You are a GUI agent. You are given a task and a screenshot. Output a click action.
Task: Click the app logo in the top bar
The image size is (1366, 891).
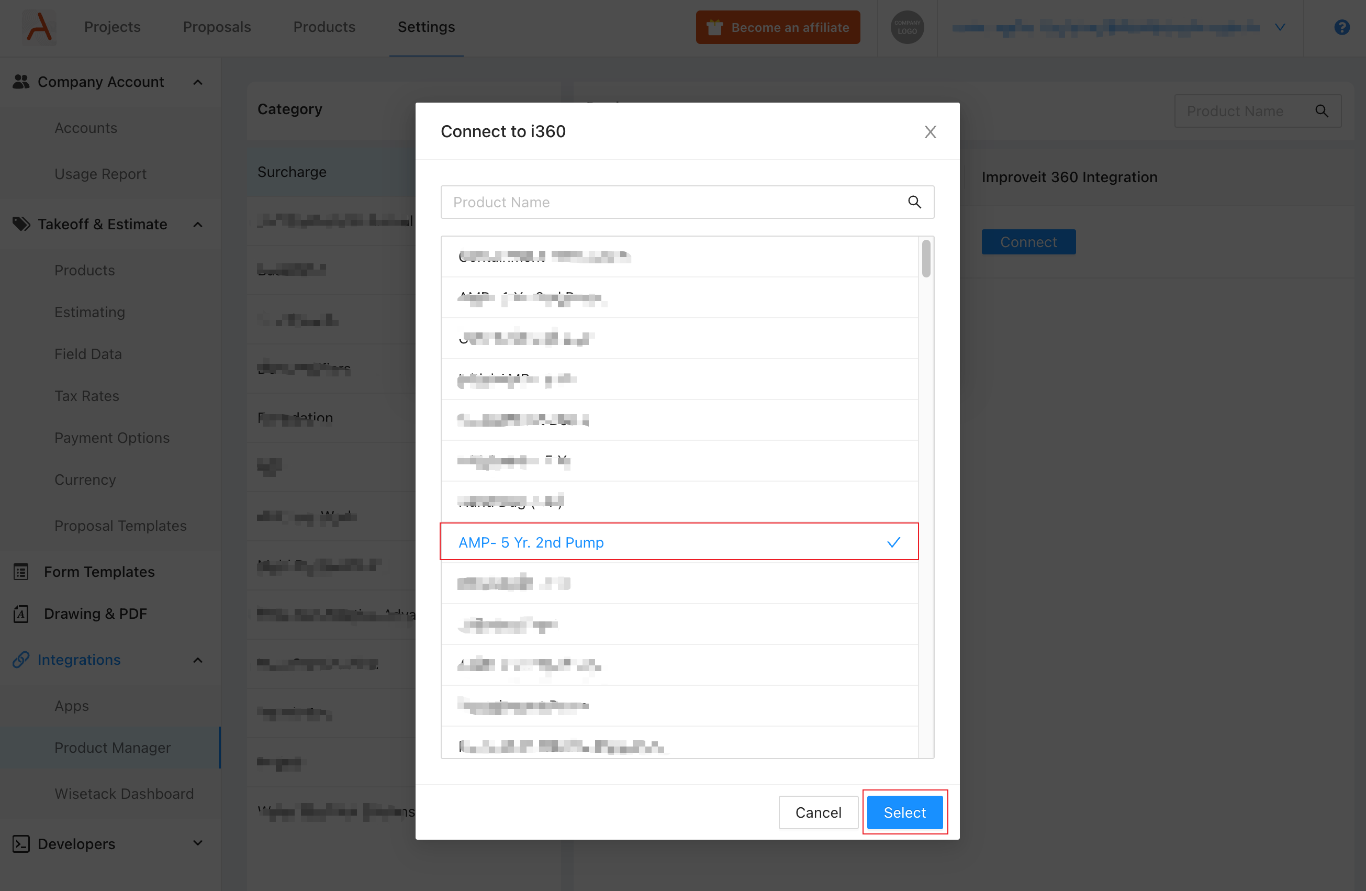39,27
